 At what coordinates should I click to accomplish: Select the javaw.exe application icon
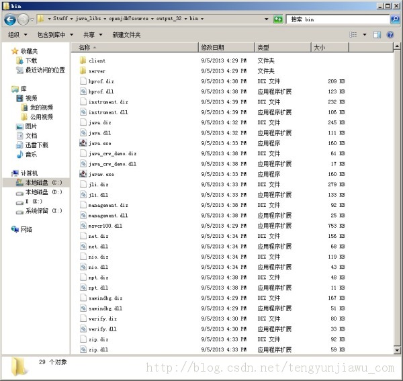83,174
